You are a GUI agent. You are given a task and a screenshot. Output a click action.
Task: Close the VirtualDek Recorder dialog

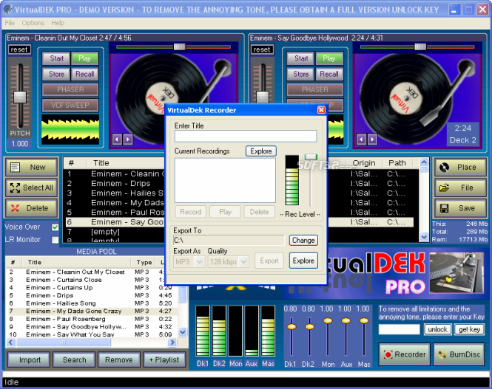(x=321, y=110)
